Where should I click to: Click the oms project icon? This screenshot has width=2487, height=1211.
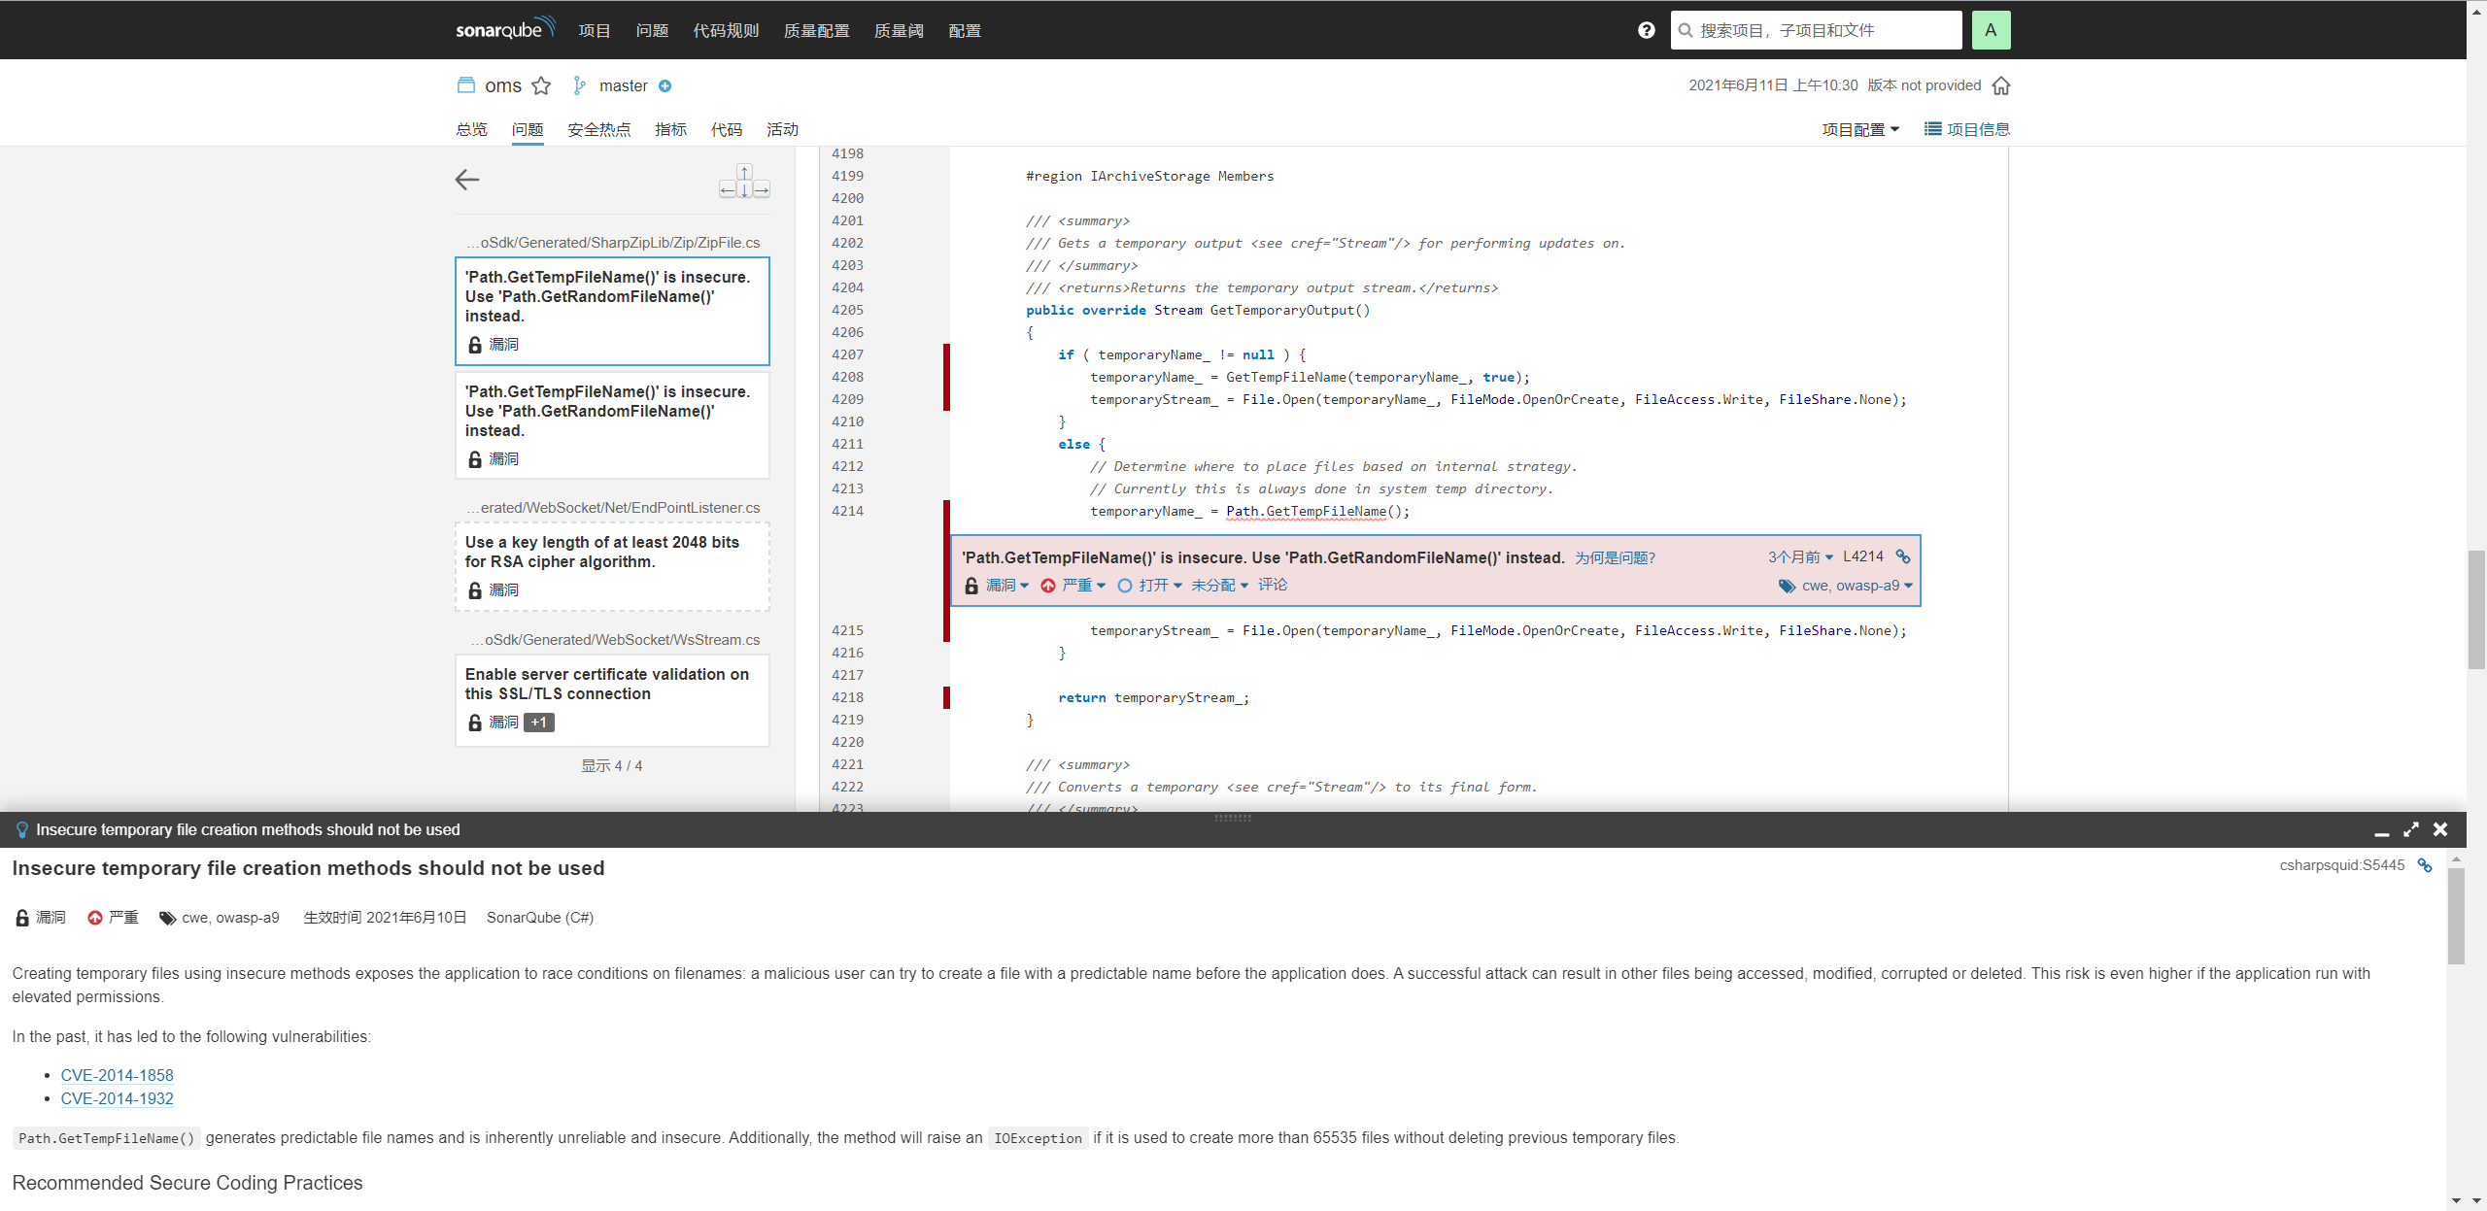tap(466, 85)
